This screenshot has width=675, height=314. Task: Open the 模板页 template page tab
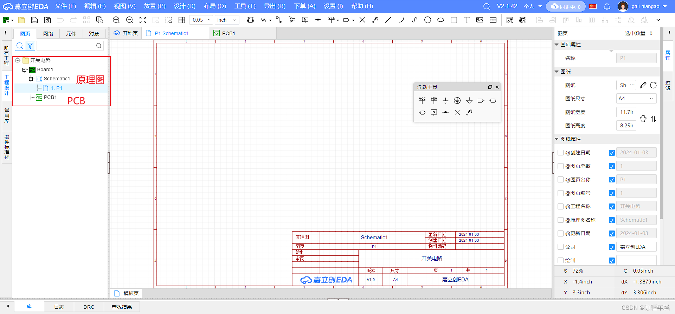(x=127, y=293)
